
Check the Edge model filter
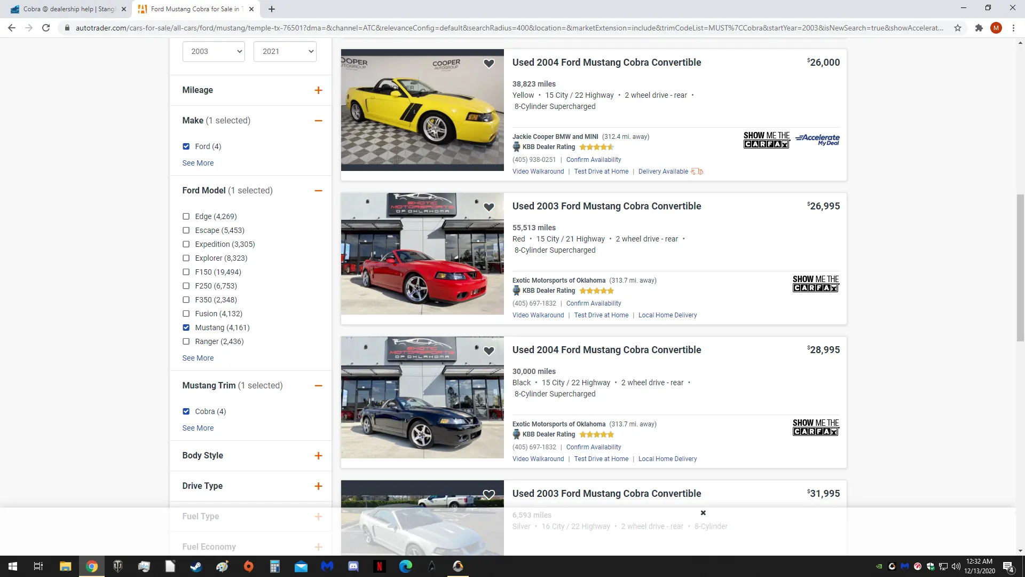(x=186, y=216)
